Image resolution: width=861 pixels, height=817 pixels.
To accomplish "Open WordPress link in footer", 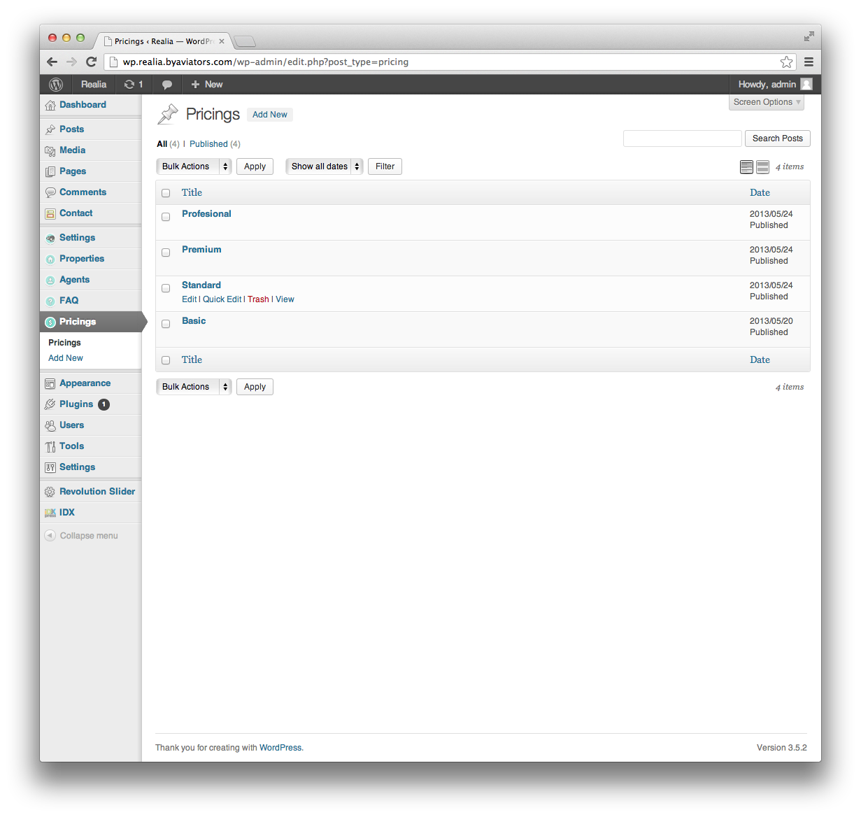I will click(x=280, y=748).
